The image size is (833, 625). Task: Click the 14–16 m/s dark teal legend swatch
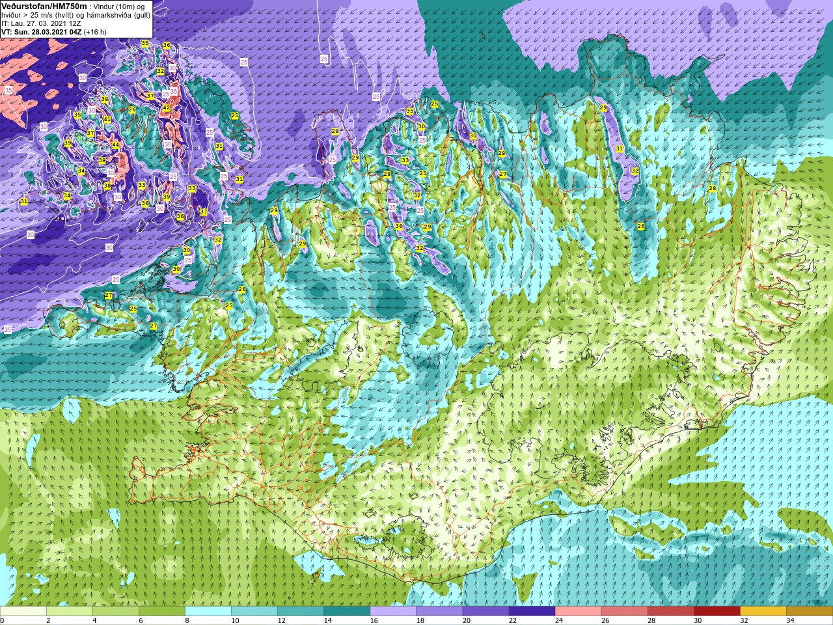pos(347,611)
